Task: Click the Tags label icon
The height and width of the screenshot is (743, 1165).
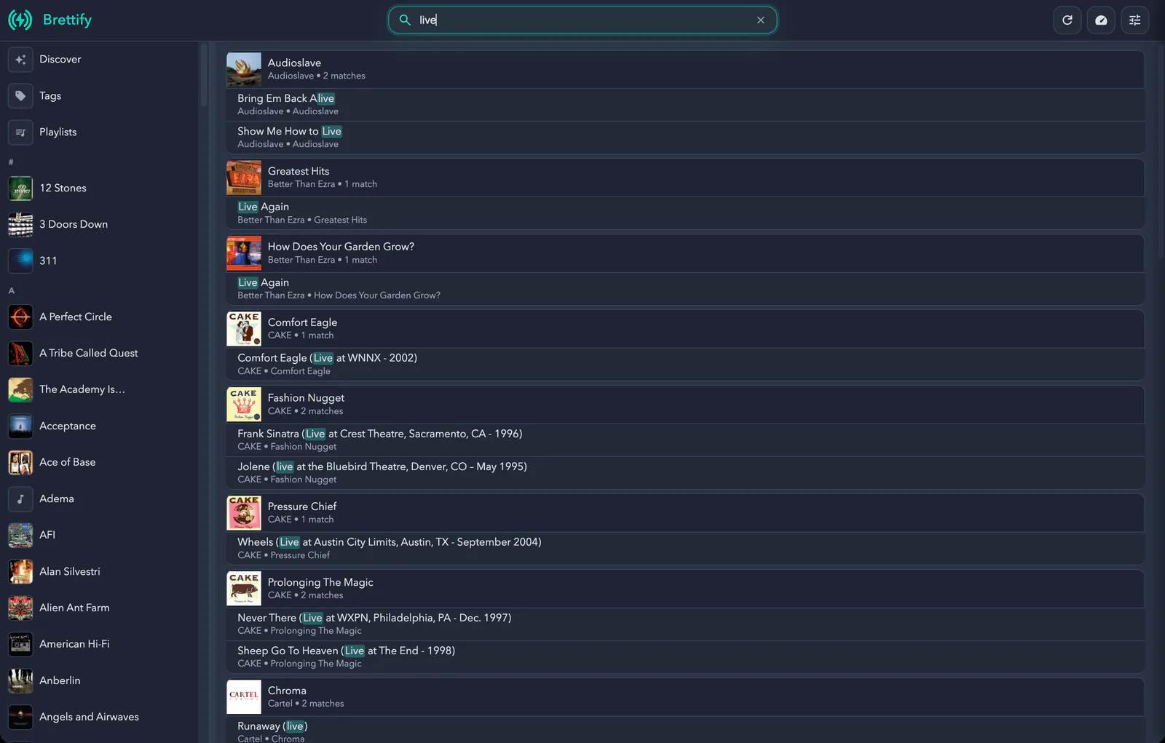Action: point(20,96)
